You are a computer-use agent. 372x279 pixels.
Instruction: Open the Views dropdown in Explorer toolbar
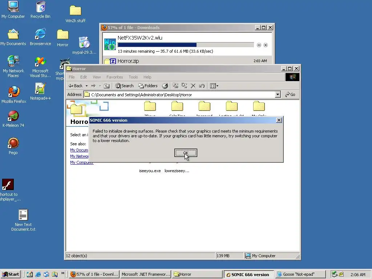[x=214, y=86]
